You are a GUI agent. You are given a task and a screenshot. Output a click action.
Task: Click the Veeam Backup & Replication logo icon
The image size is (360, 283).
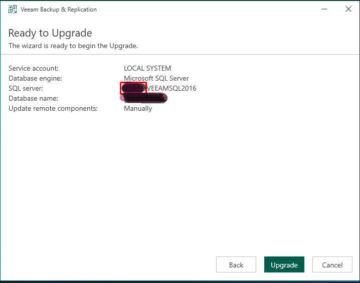[13, 9]
